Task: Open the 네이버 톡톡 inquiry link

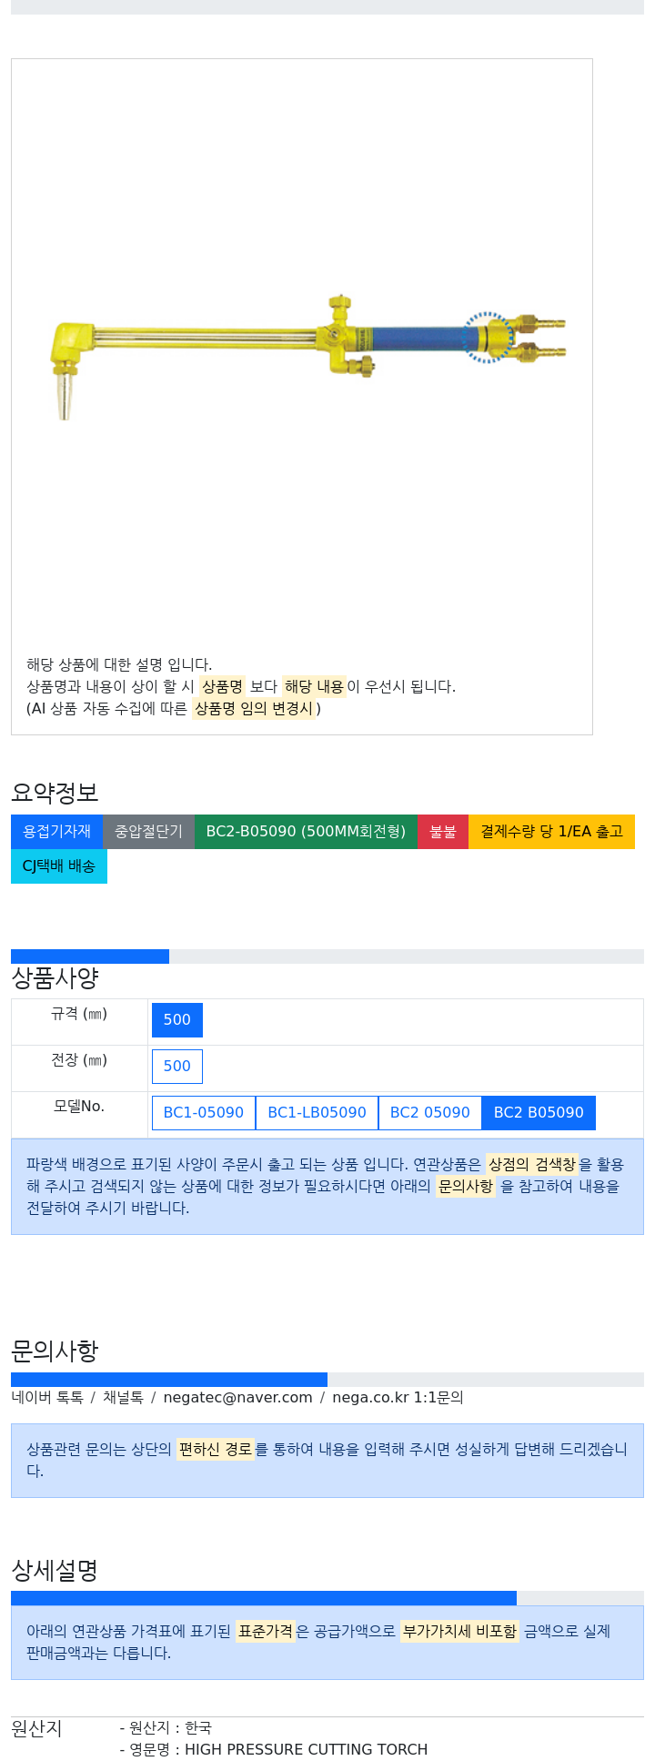Action: click(47, 1397)
